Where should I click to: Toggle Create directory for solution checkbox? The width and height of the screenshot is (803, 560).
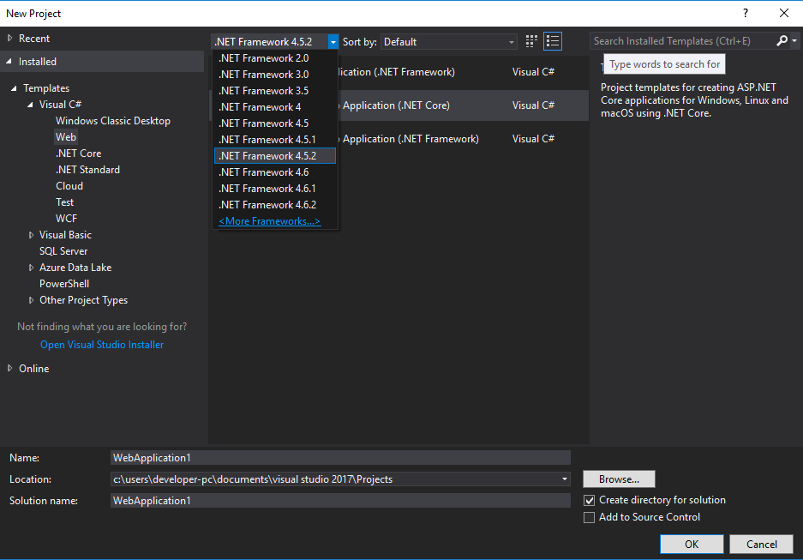[590, 500]
